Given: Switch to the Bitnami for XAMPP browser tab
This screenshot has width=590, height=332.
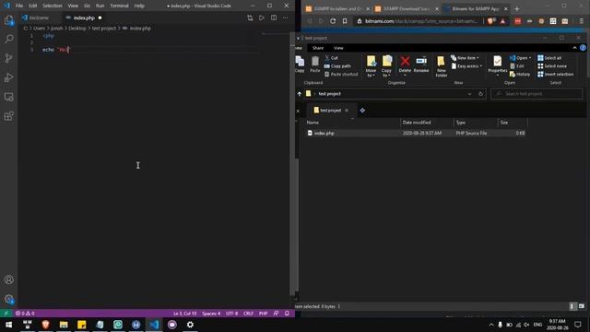Looking at the screenshot, I should click(x=476, y=8).
